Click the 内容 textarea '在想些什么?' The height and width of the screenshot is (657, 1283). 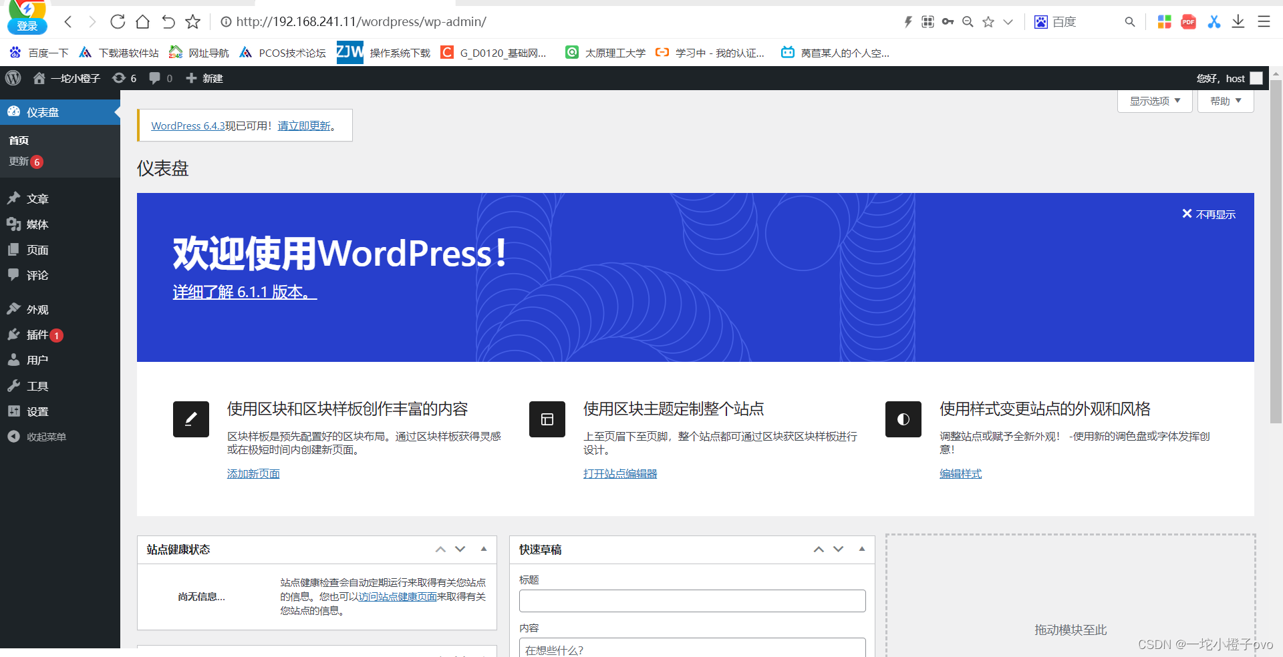[692, 648]
